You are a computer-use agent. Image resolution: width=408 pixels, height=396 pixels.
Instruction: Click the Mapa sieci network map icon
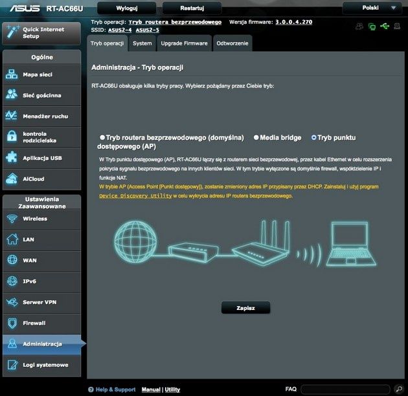click(12, 74)
